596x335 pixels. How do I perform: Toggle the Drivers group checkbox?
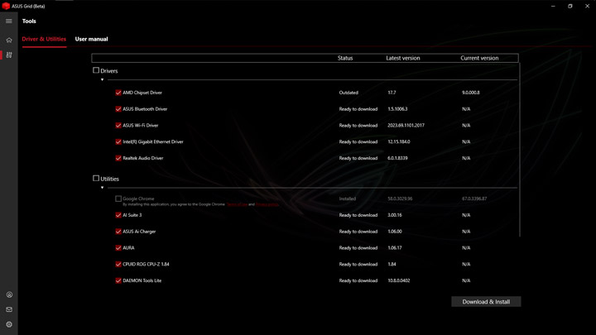pos(96,70)
